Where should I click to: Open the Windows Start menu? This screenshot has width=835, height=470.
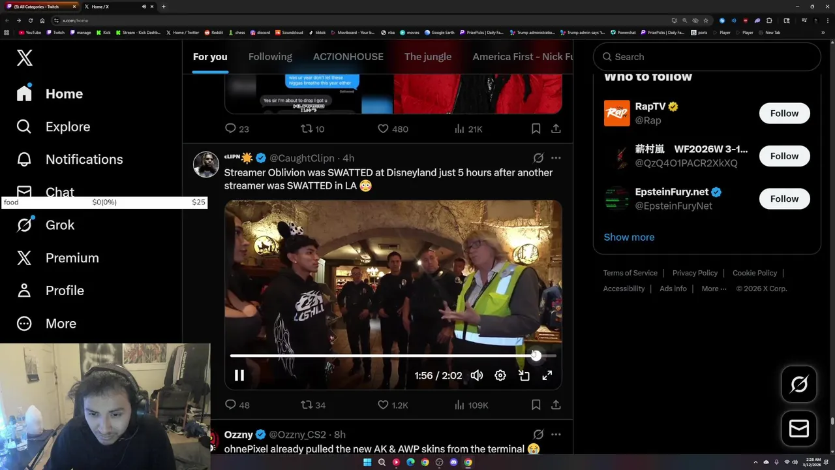(x=367, y=462)
